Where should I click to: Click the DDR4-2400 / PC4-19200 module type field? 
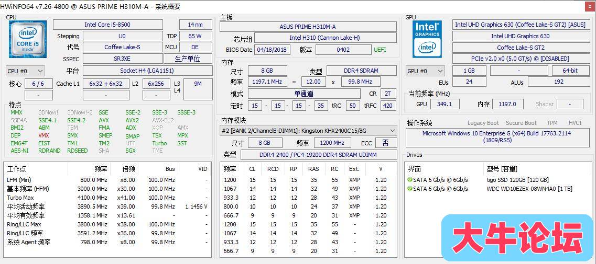pyautogui.click(x=319, y=155)
